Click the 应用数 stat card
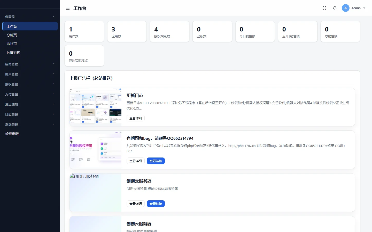 127,31
